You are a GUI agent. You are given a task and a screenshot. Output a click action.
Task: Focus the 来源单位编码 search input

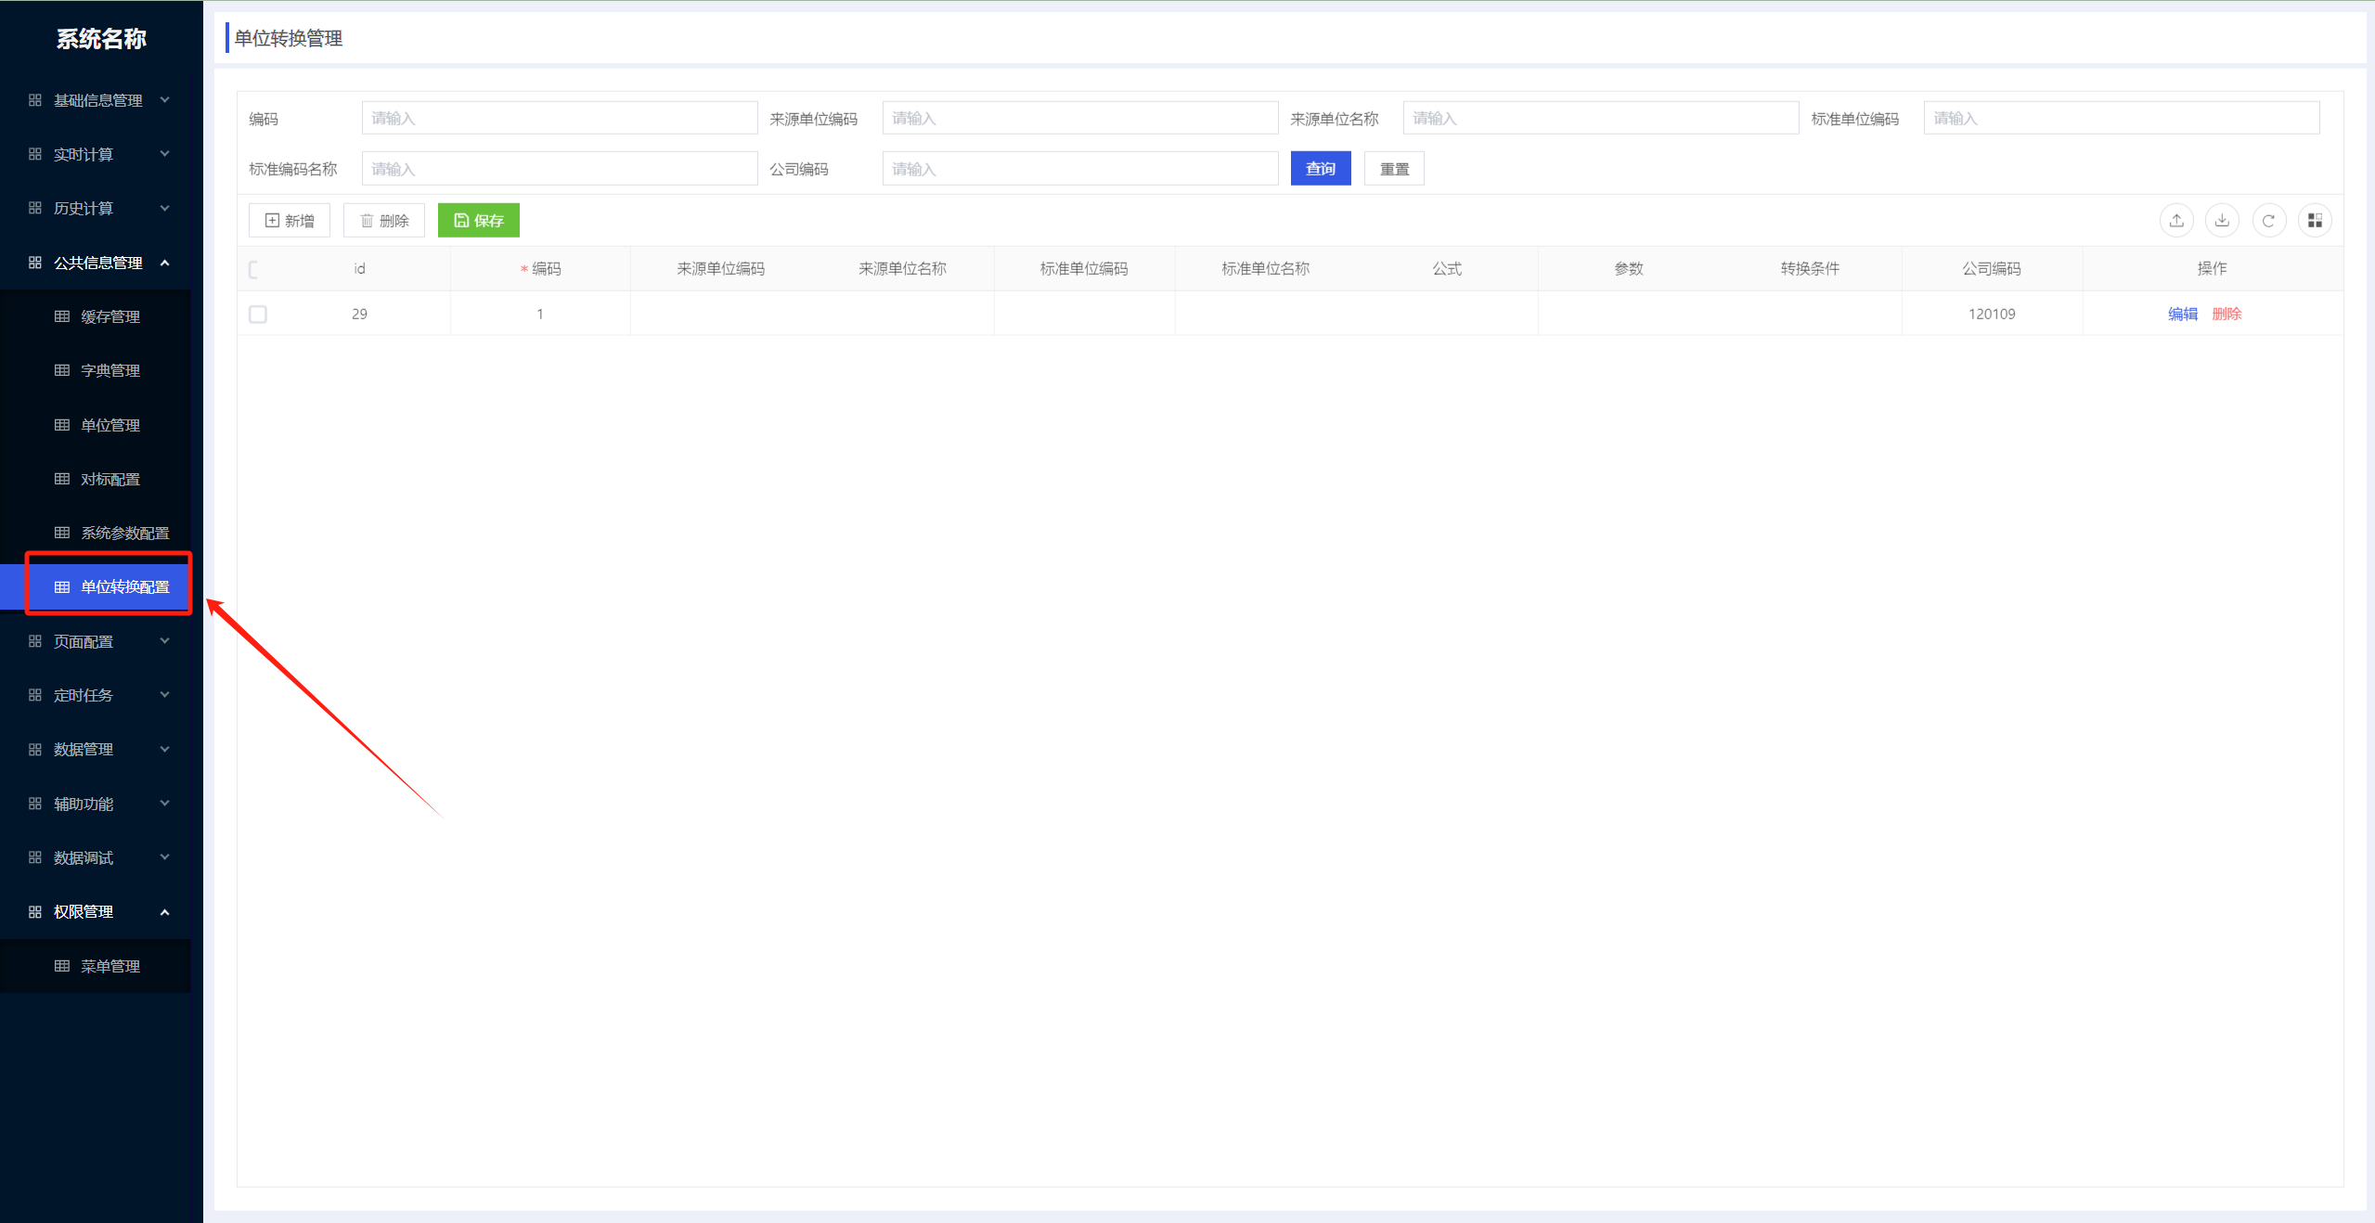1080,118
